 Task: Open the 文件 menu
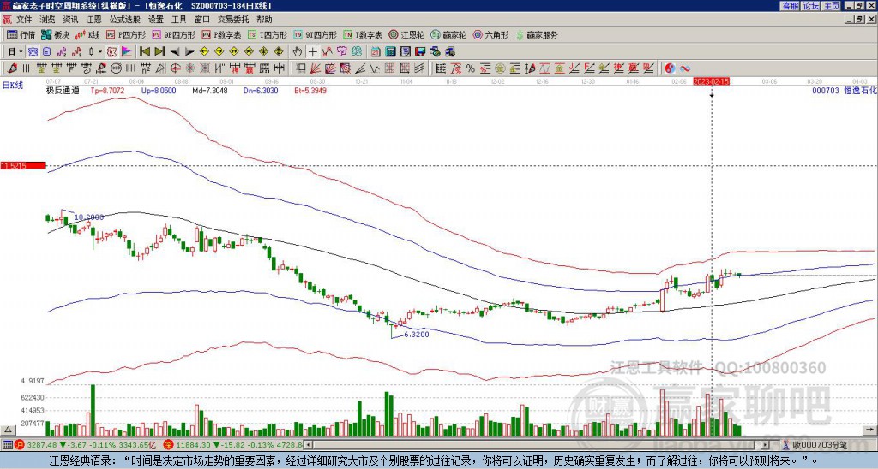24,20
